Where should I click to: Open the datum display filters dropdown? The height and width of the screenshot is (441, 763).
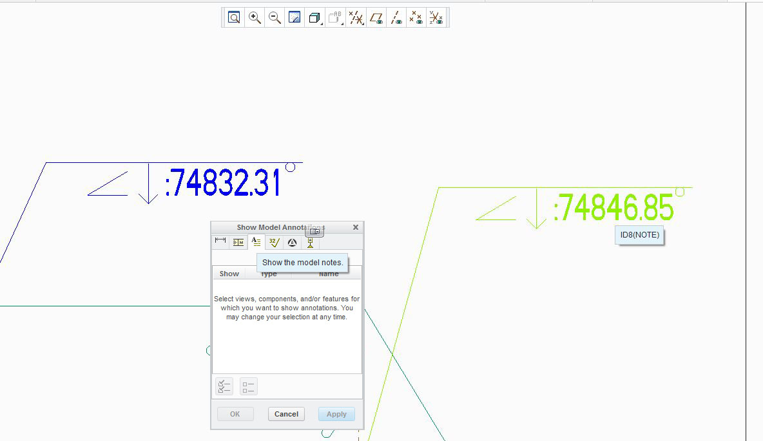pyautogui.click(x=356, y=18)
